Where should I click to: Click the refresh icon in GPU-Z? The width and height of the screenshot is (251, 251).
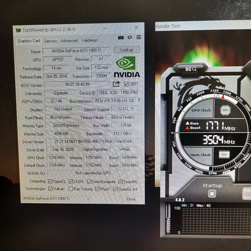[x=130, y=37]
